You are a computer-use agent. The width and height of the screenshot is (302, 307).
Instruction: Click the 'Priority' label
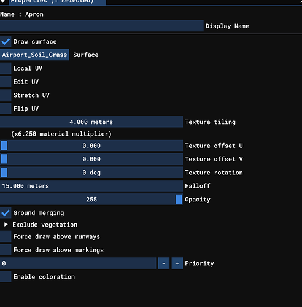(199, 263)
